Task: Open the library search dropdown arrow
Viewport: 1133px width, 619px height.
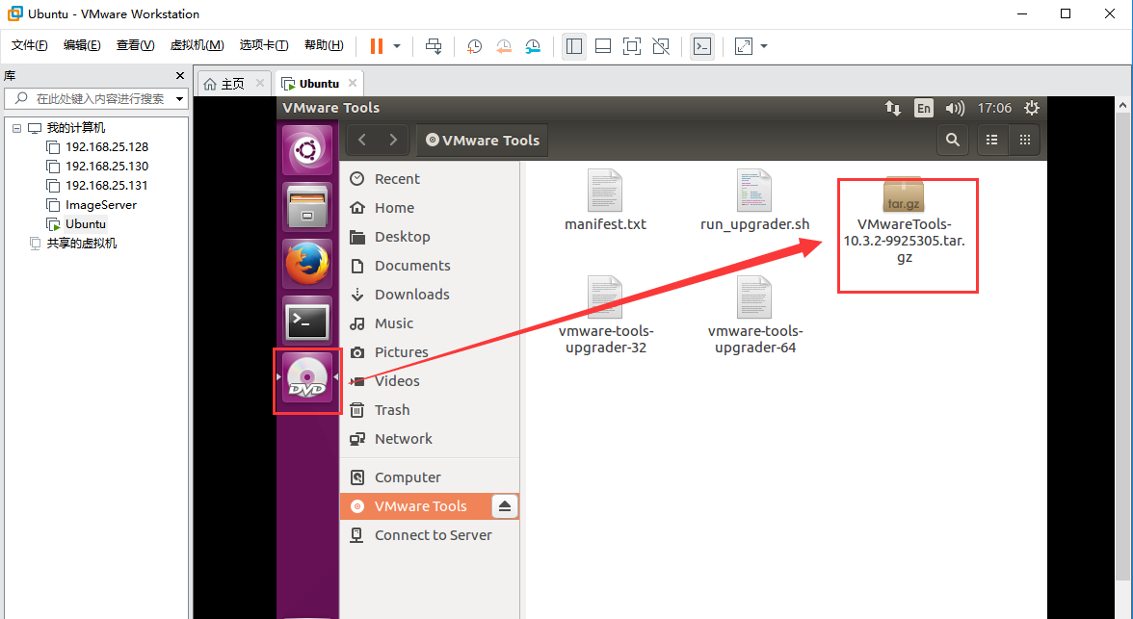Action: point(180,99)
